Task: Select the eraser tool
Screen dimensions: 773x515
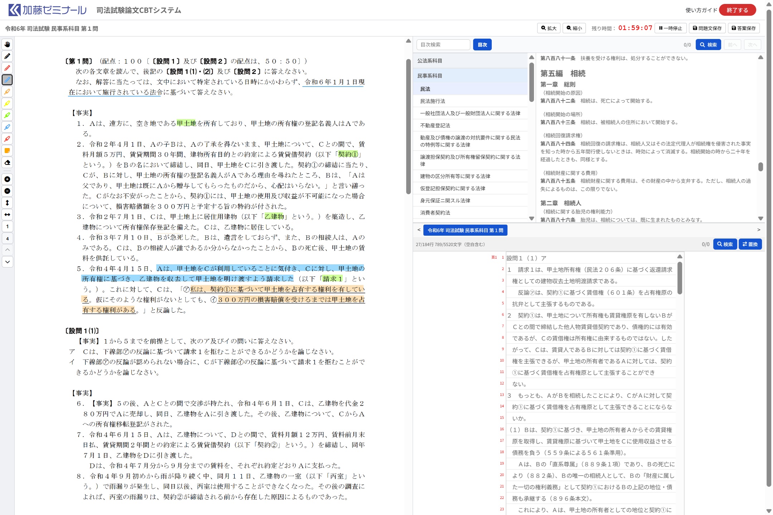Action: click(x=7, y=162)
